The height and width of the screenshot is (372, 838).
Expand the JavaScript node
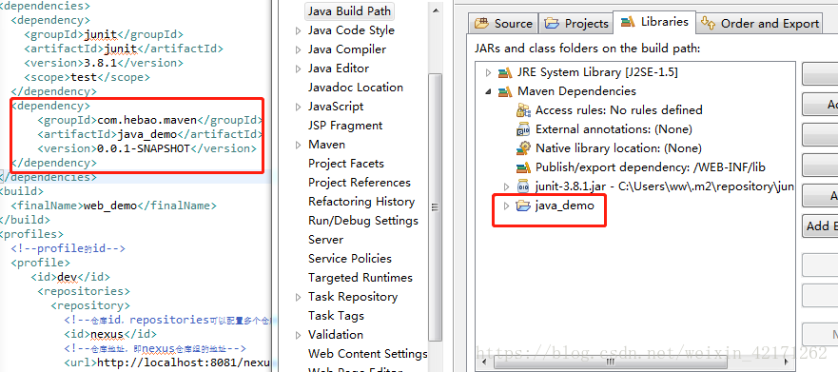pyautogui.click(x=299, y=107)
